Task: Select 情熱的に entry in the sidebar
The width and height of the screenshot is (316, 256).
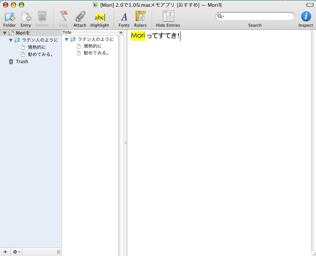Action: click(37, 47)
